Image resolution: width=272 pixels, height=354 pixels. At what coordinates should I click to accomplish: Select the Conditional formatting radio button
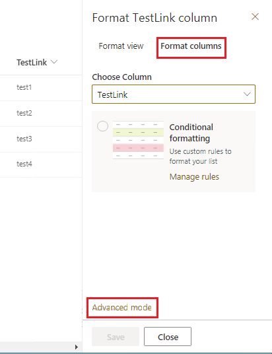102,126
